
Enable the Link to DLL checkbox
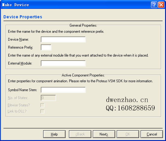[x=42, y=111]
